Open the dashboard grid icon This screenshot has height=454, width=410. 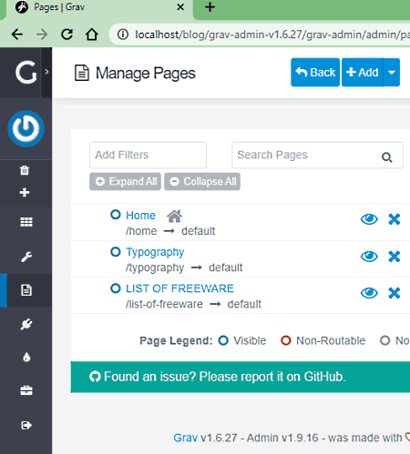click(26, 222)
